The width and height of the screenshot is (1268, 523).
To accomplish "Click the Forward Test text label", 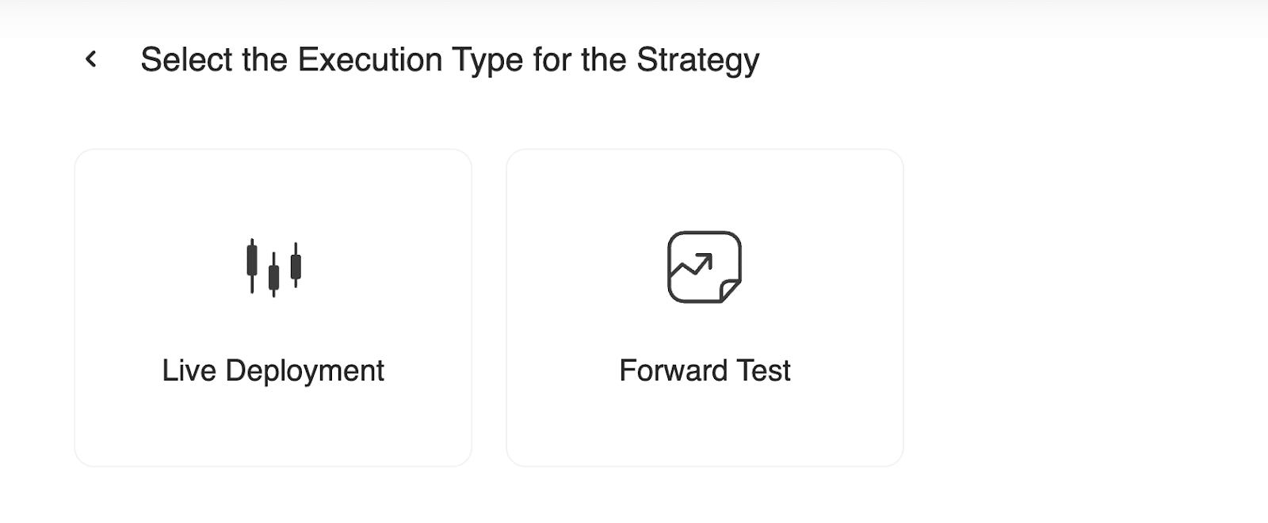I will pos(705,370).
